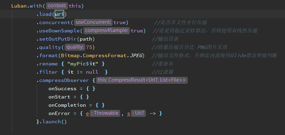Viewport: 285px width, 135px height.
Task: Click the 'useConcurrent:' parameter hint
Action: coord(93,22)
